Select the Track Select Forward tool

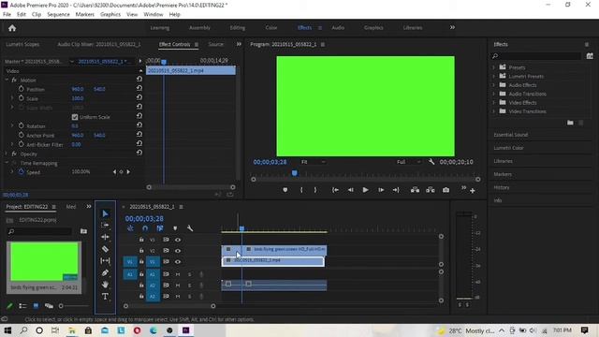click(x=105, y=226)
